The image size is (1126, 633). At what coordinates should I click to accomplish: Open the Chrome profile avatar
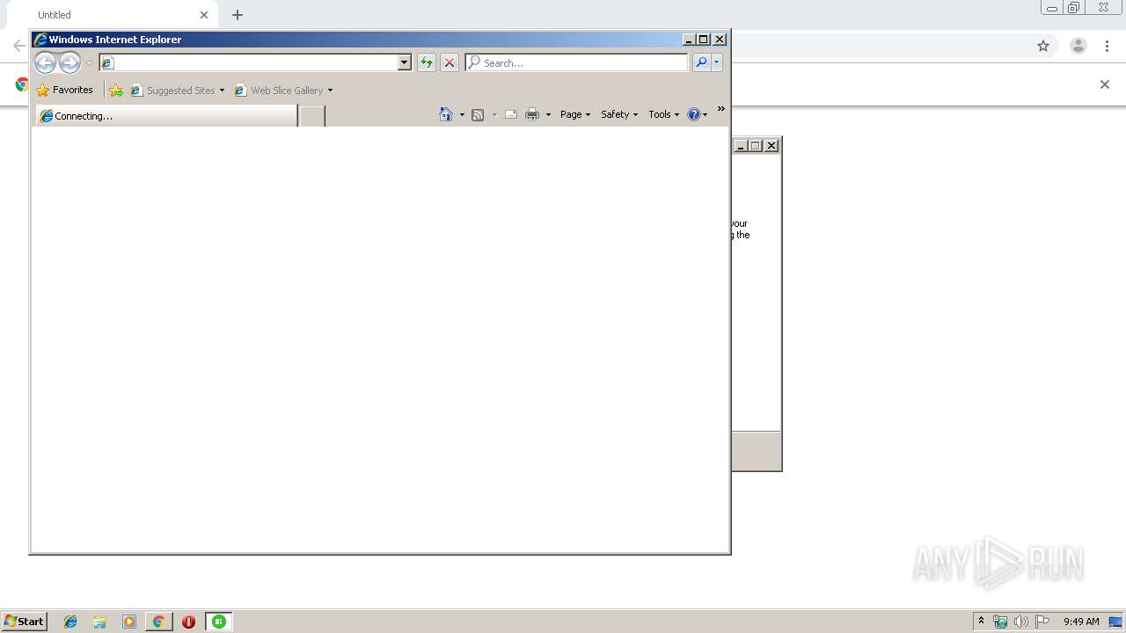(x=1078, y=46)
